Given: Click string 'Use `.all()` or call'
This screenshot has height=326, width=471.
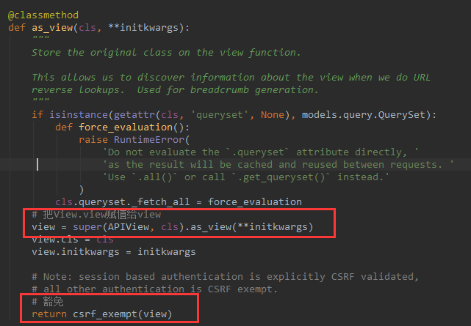Looking at the screenshot, I should click(x=245, y=177).
